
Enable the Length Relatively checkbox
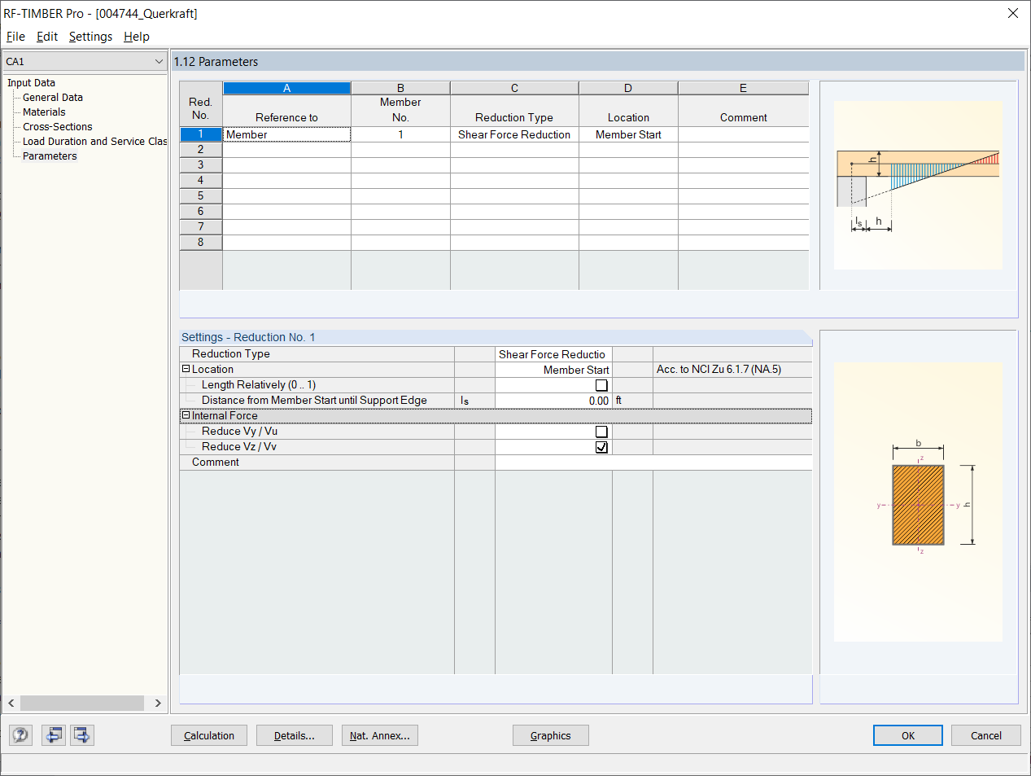(601, 384)
